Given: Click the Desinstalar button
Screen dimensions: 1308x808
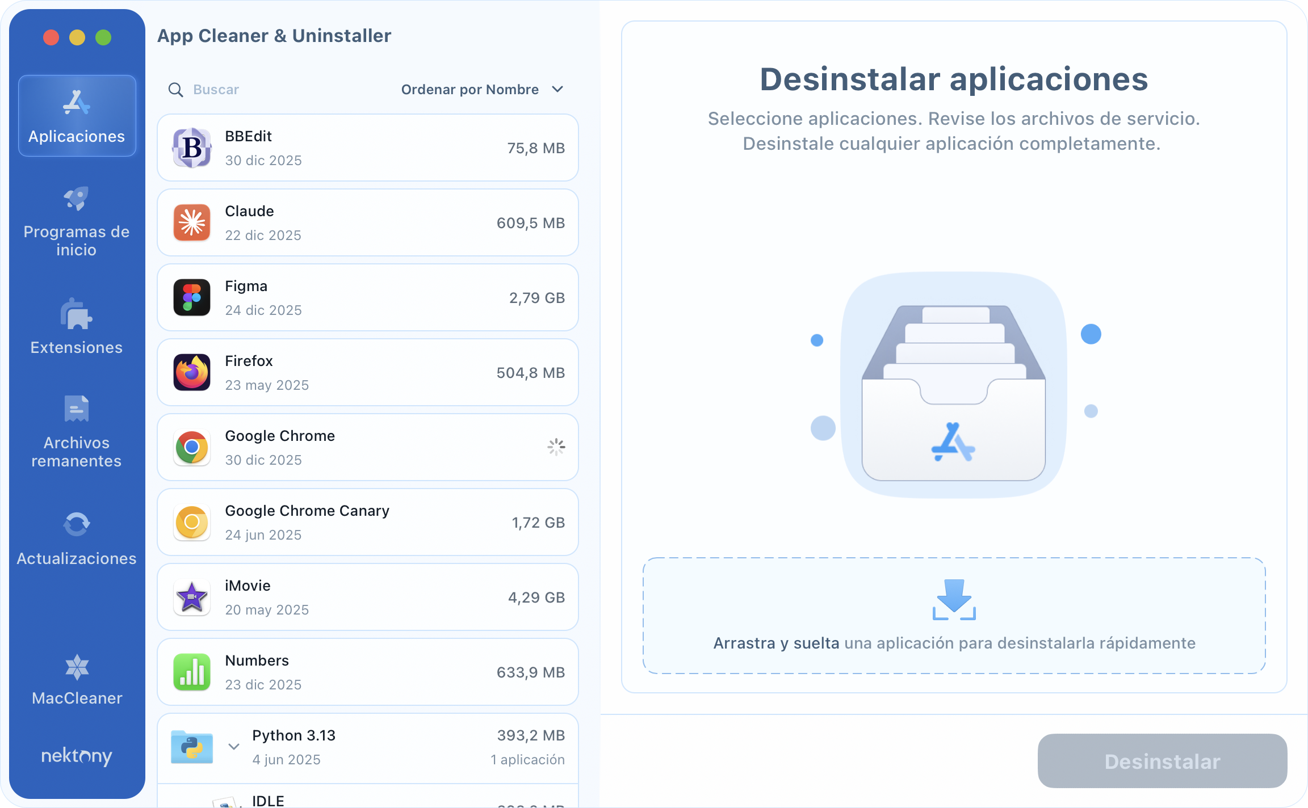Looking at the screenshot, I should click(x=1162, y=761).
